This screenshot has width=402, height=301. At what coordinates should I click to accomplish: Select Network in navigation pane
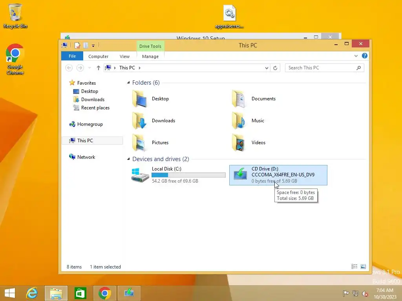tap(86, 157)
